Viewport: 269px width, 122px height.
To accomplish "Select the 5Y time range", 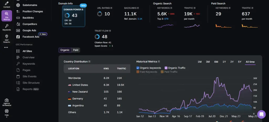I will (x=240, y=62).
